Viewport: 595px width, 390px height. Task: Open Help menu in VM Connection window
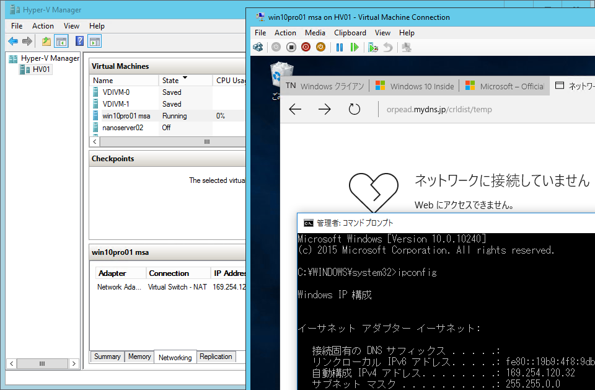pyautogui.click(x=407, y=33)
